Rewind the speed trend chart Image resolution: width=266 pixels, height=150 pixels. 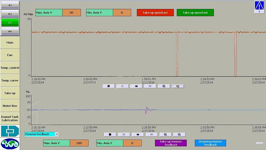(x=136, y=86)
